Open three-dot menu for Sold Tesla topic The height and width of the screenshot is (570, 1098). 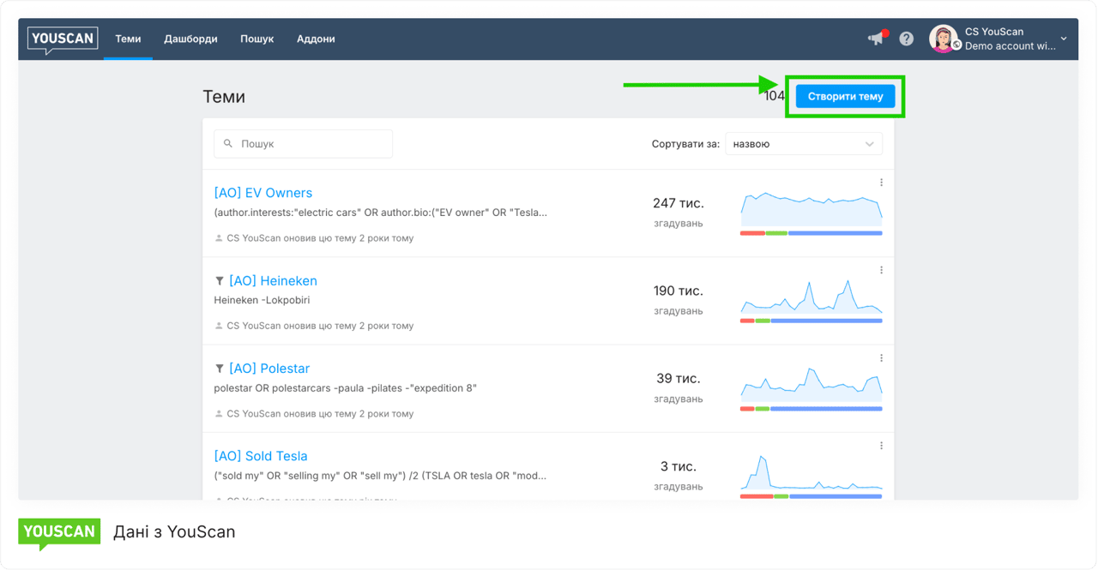coord(881,446)
